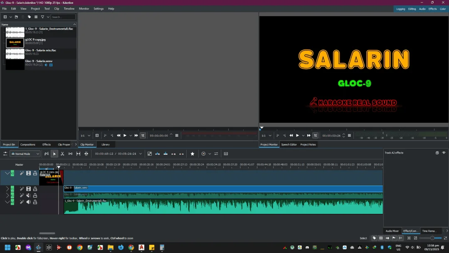Overwrite clip zone into timeline
The image size is (449, 253).
coord(165,154)
